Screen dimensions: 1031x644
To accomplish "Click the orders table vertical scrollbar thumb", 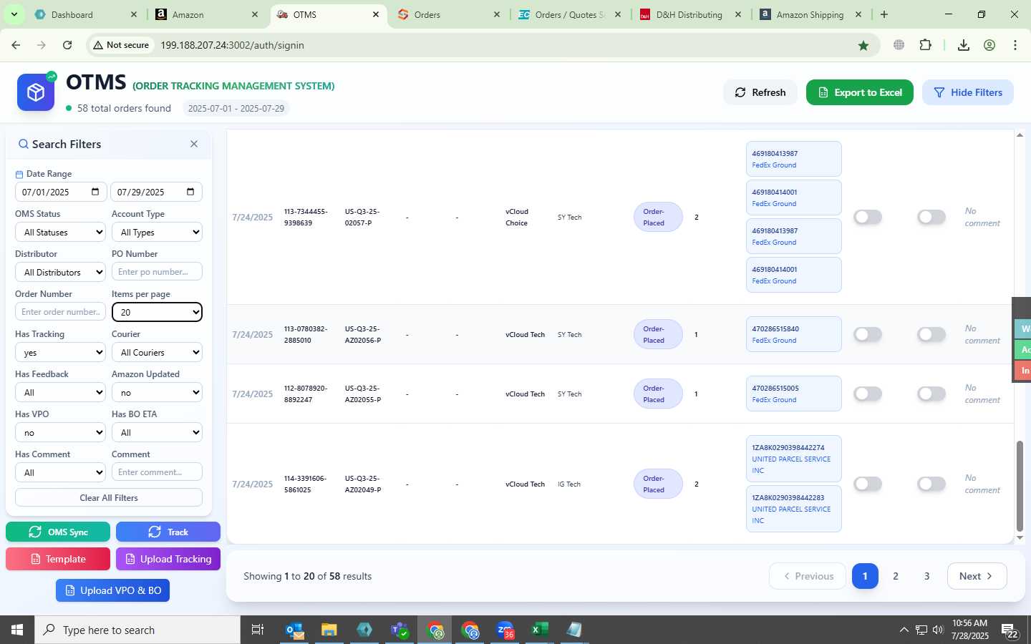I will click(x=1020, y=486).
